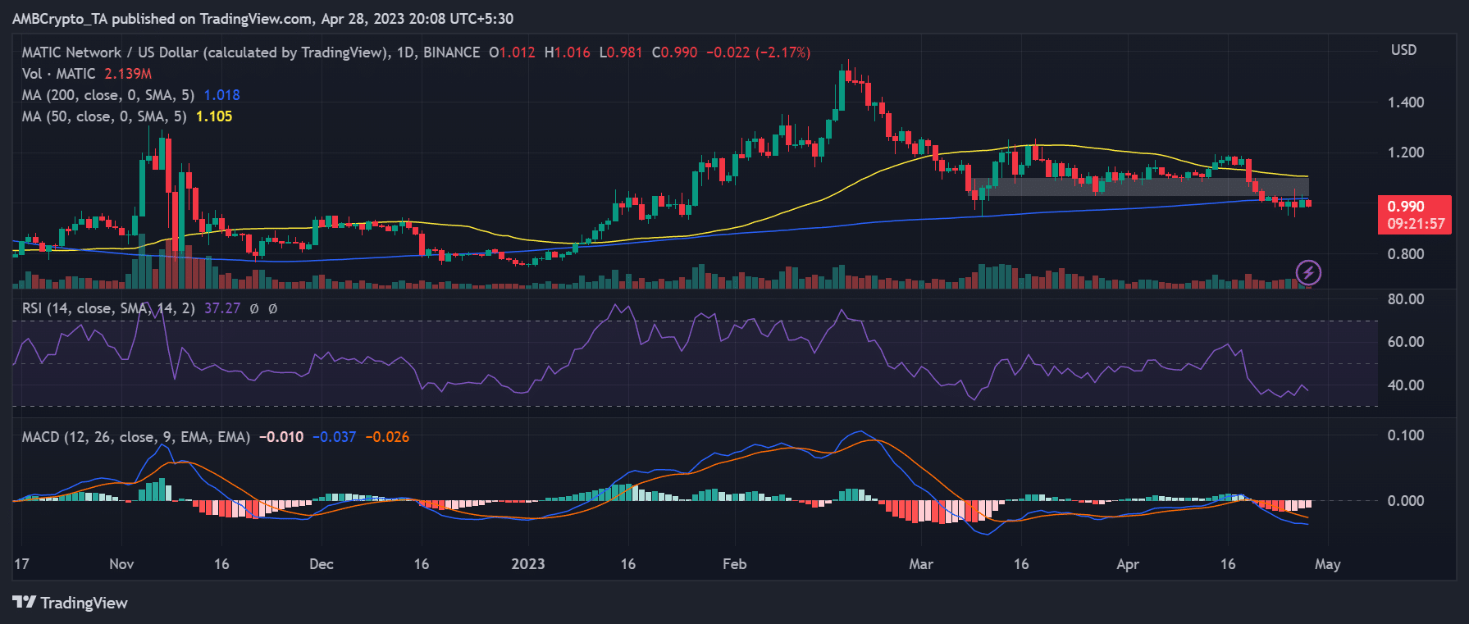Click the TradingView logo at bottom
The width and height of the screenshot is (1469, 624).
71,603
